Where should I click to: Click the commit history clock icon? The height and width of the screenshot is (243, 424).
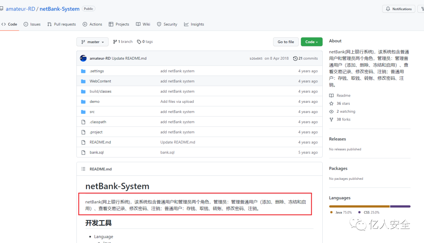click(x=295, y=58)
